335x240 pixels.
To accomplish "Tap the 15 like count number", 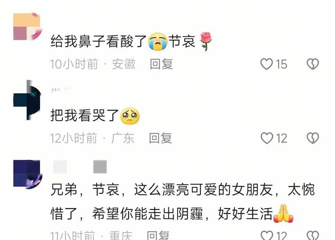I will (281, 64).
